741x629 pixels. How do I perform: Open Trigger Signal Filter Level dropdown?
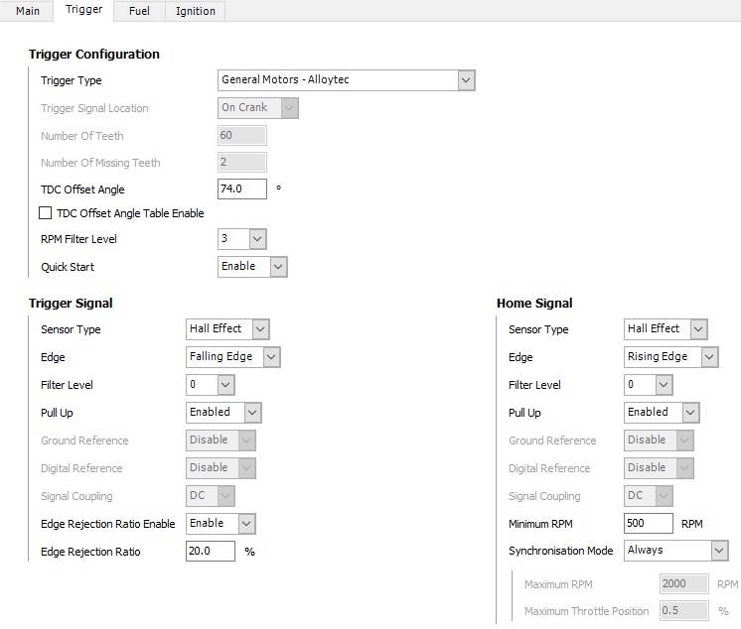click(211, 385)
